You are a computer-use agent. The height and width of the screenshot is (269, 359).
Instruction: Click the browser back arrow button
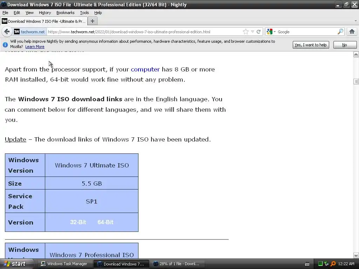(x=7, y=32)
